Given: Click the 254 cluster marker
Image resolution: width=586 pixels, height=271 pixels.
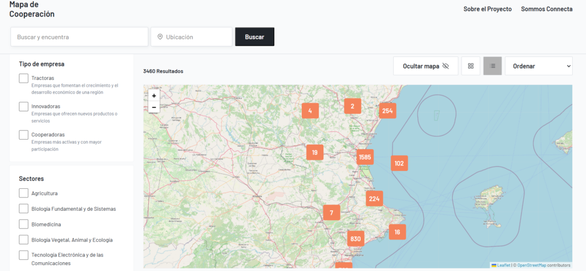Looking at the screenshot, I should tap(388, 111).
